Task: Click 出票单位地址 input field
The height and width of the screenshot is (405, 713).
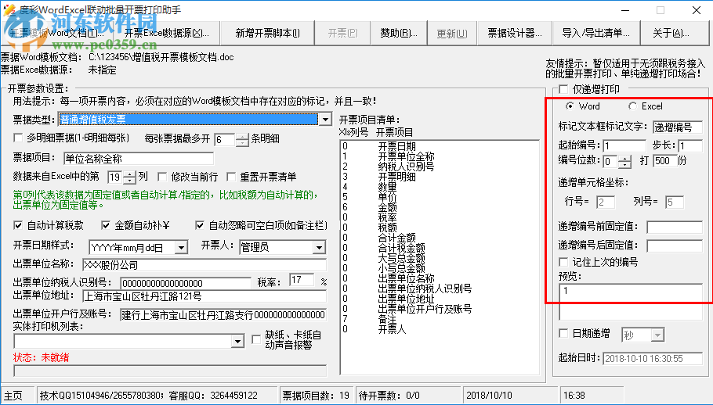Action: [204, 296]
